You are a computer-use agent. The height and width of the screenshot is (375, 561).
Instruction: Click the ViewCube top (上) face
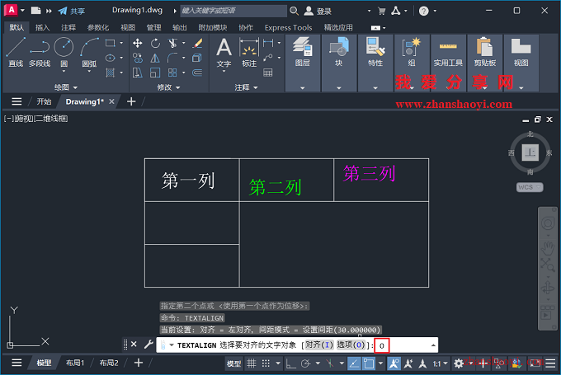[530, 152]
